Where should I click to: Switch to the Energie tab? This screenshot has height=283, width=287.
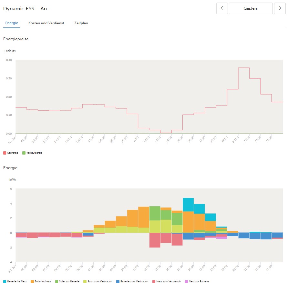point(12,23)
